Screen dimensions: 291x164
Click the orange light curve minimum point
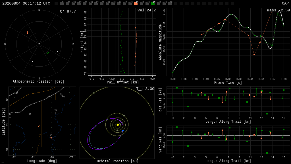pos(254,54)
